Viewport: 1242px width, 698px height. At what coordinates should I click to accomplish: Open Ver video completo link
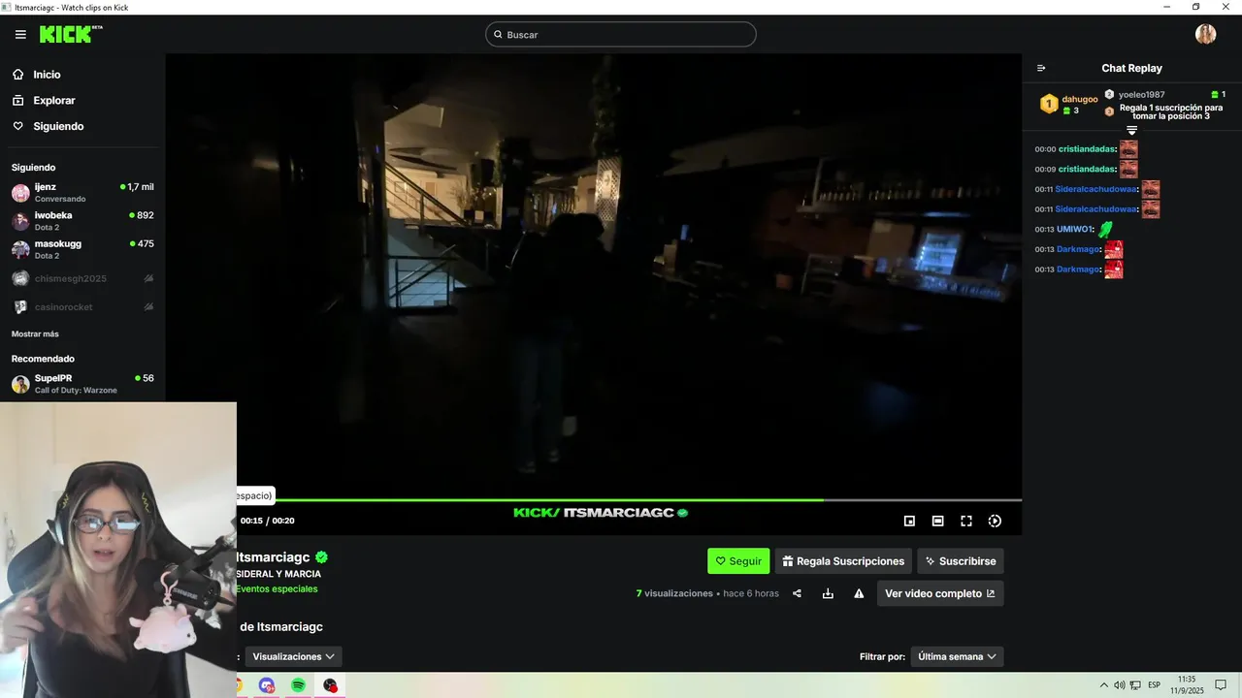tap(940, 593)
